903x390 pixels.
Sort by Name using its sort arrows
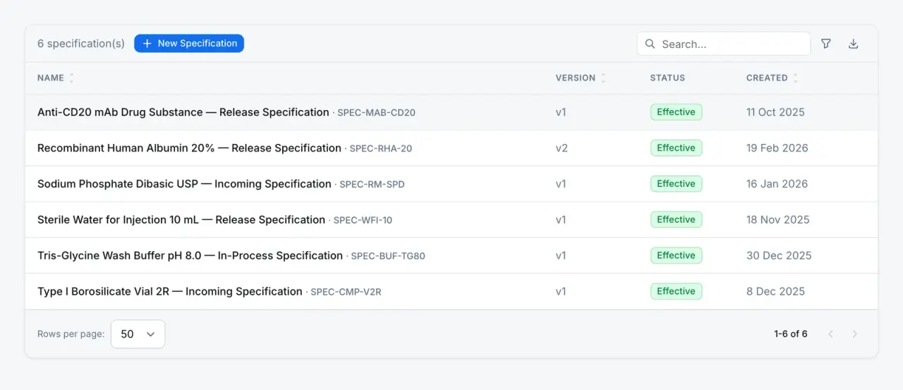pos(71,78)
